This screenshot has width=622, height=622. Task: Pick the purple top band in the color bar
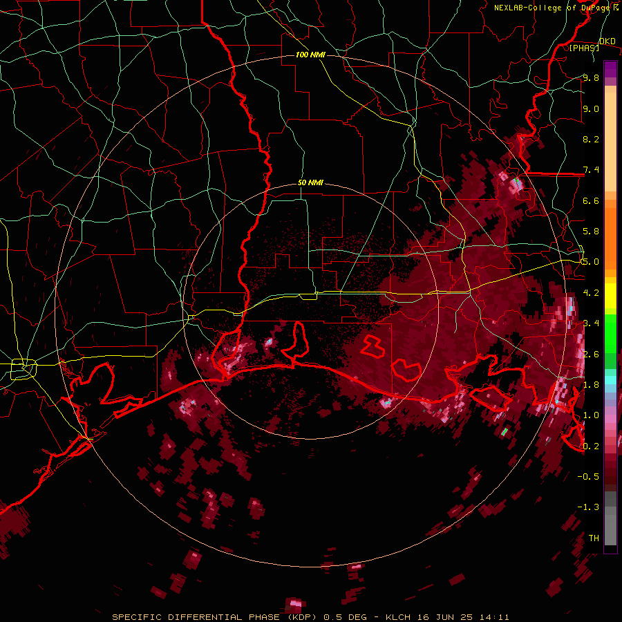tap(610, 69)
